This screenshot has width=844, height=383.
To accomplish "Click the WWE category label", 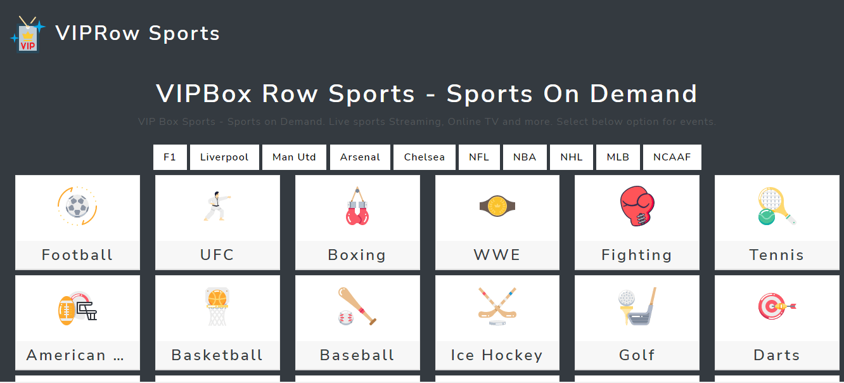I will 497,255.
